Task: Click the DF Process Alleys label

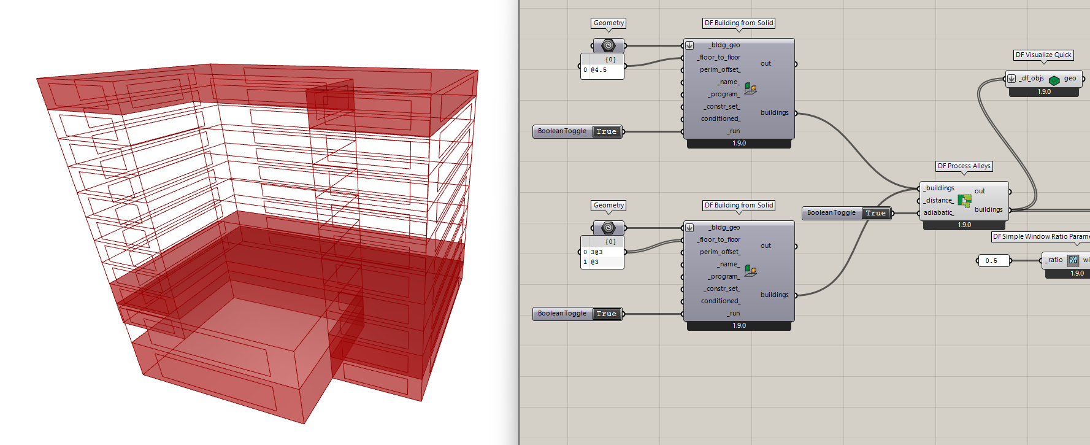Action: coord(964,166)
